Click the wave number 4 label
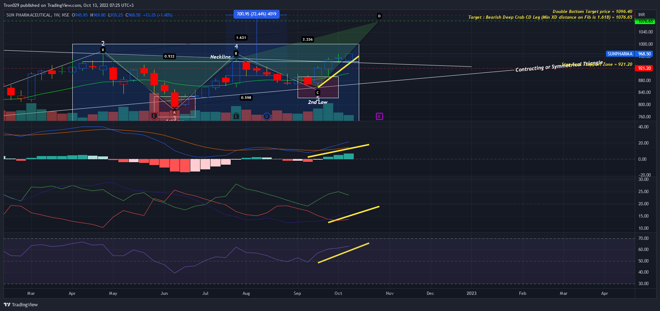This screenshot has width=660, height=311. click(x=236, y=46)
